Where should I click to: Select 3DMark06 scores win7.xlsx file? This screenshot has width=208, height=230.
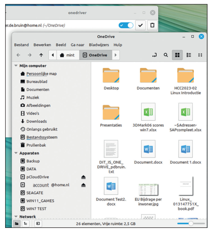click(148, 112)
